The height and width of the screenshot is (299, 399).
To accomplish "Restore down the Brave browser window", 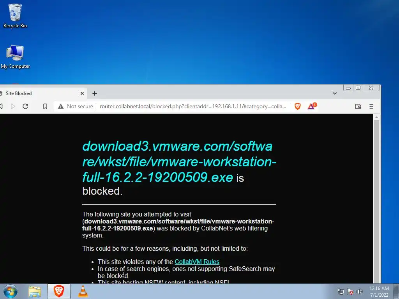I will [358, 88].
